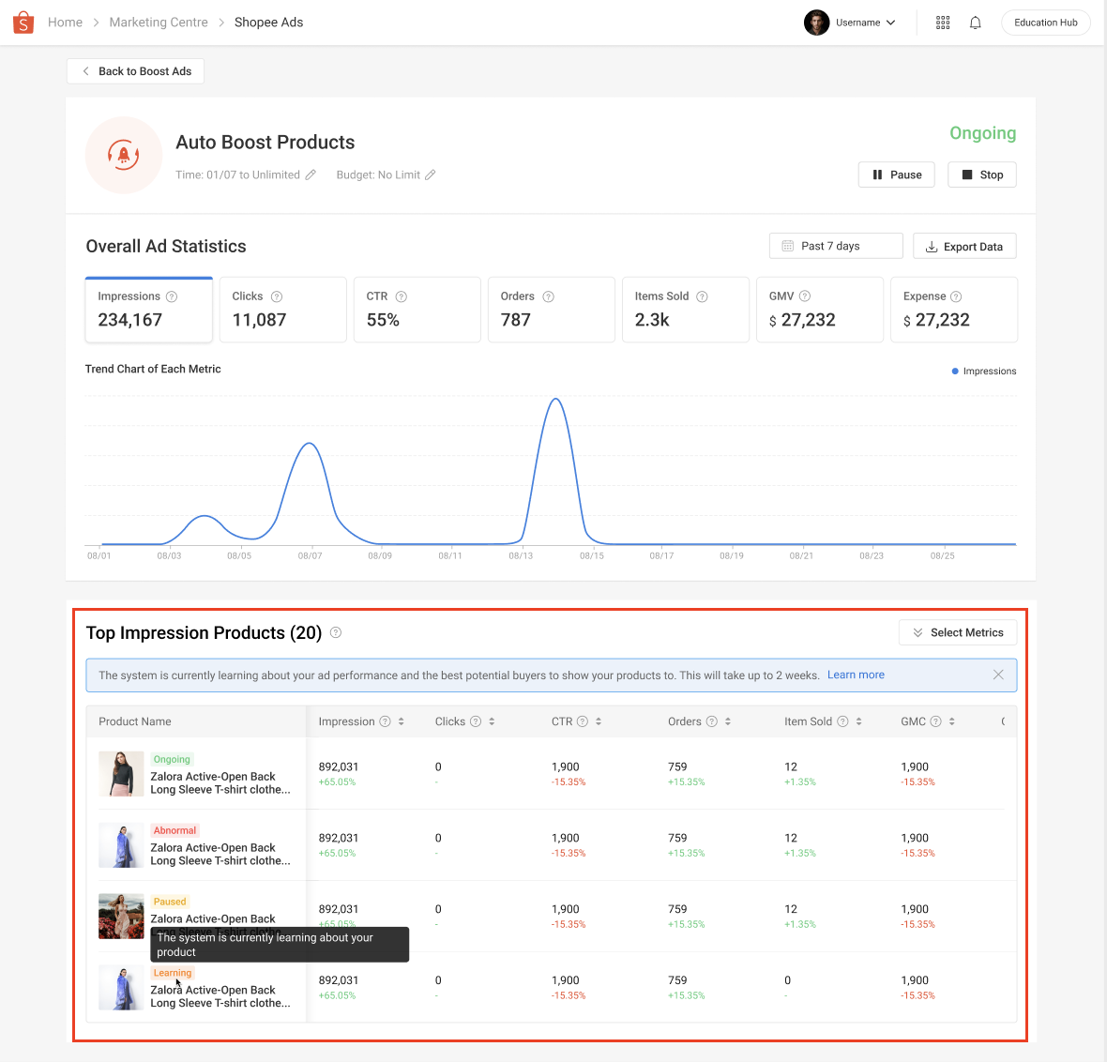Open the Username account dropdown

pos(865,23)
